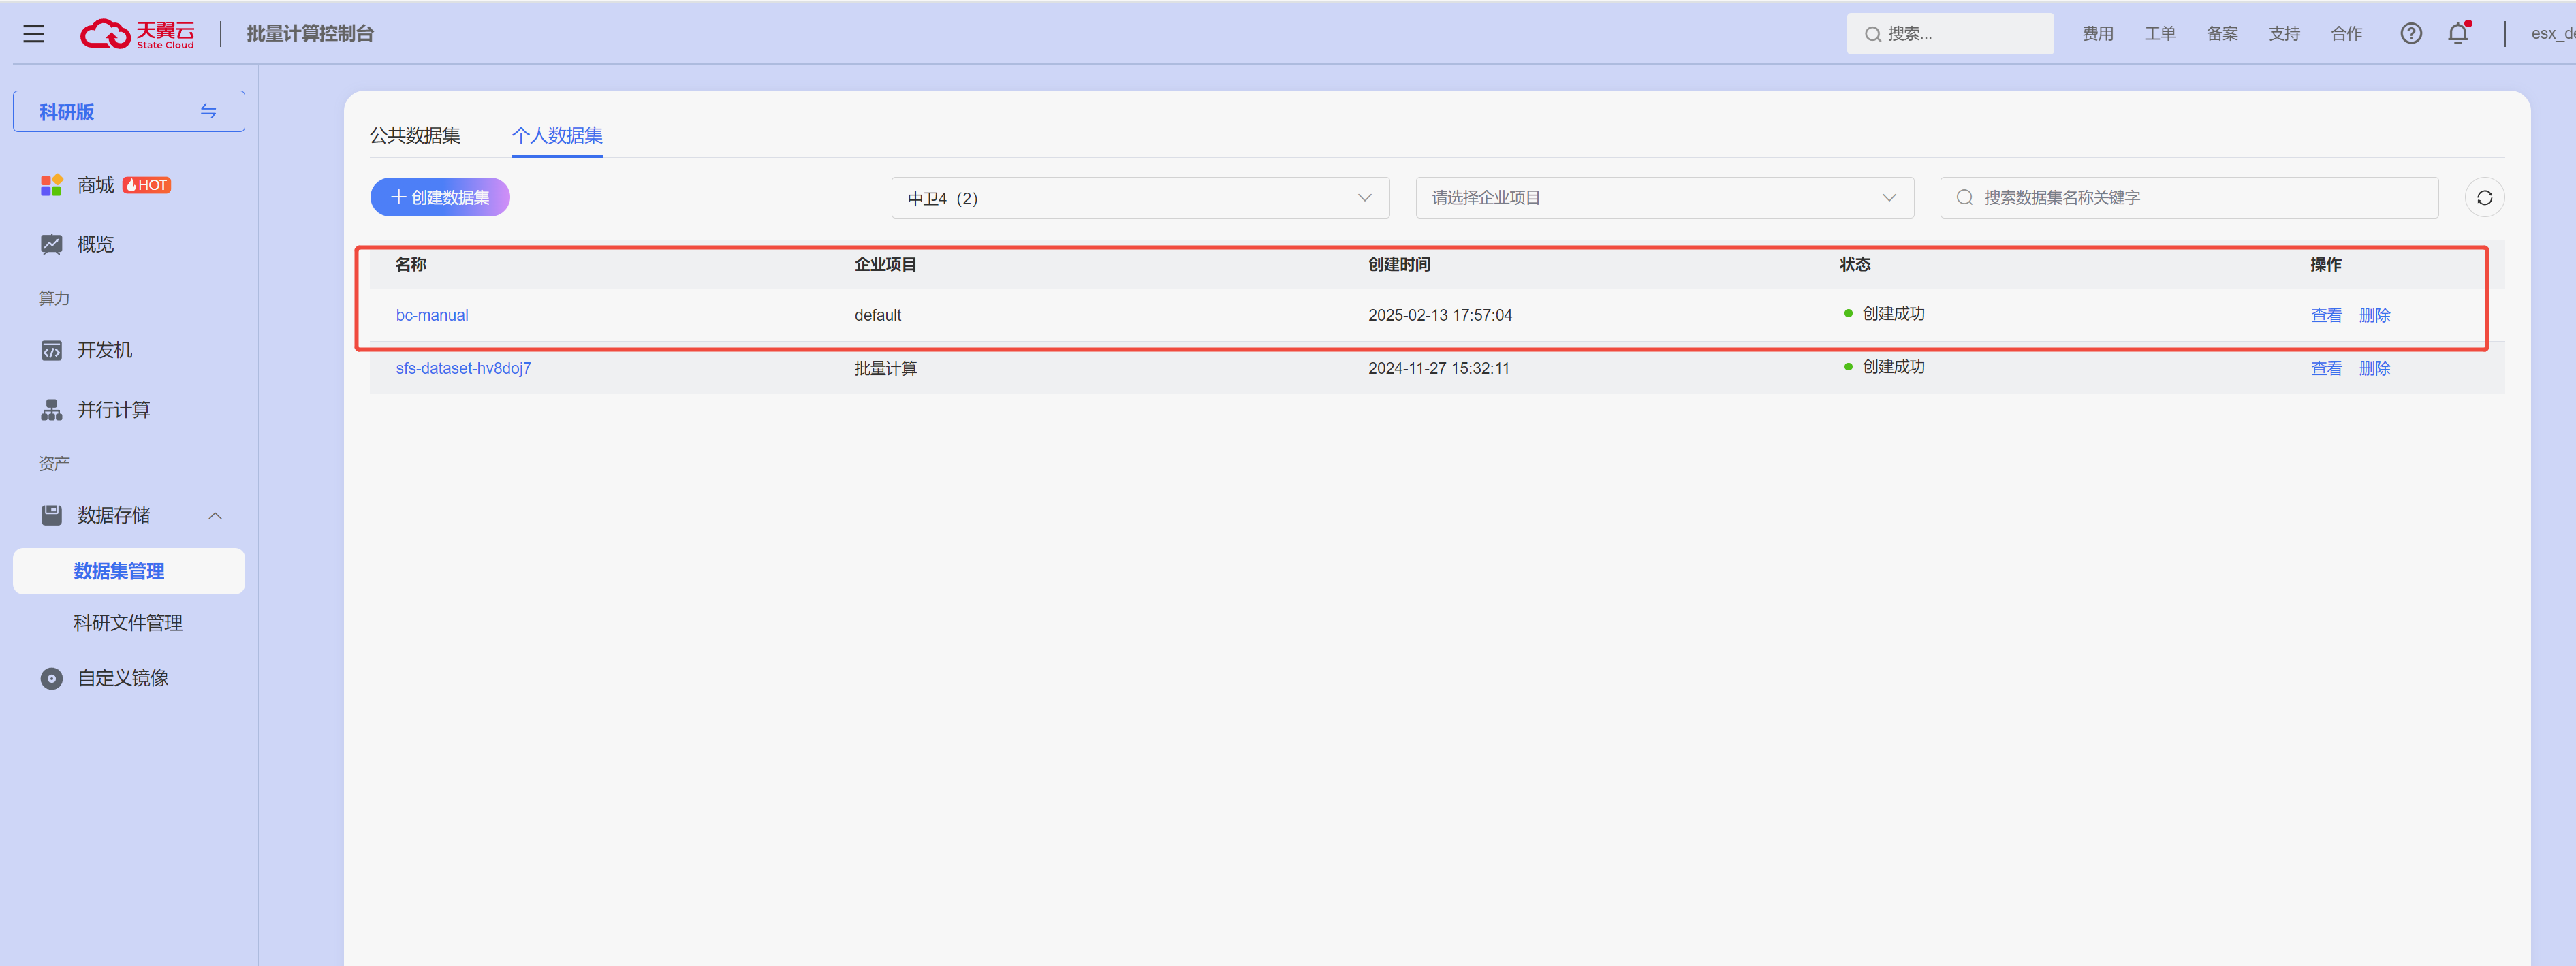The image size is (2576, 966).
Task: Click the 资产 section label
Action: click(54, 462)
